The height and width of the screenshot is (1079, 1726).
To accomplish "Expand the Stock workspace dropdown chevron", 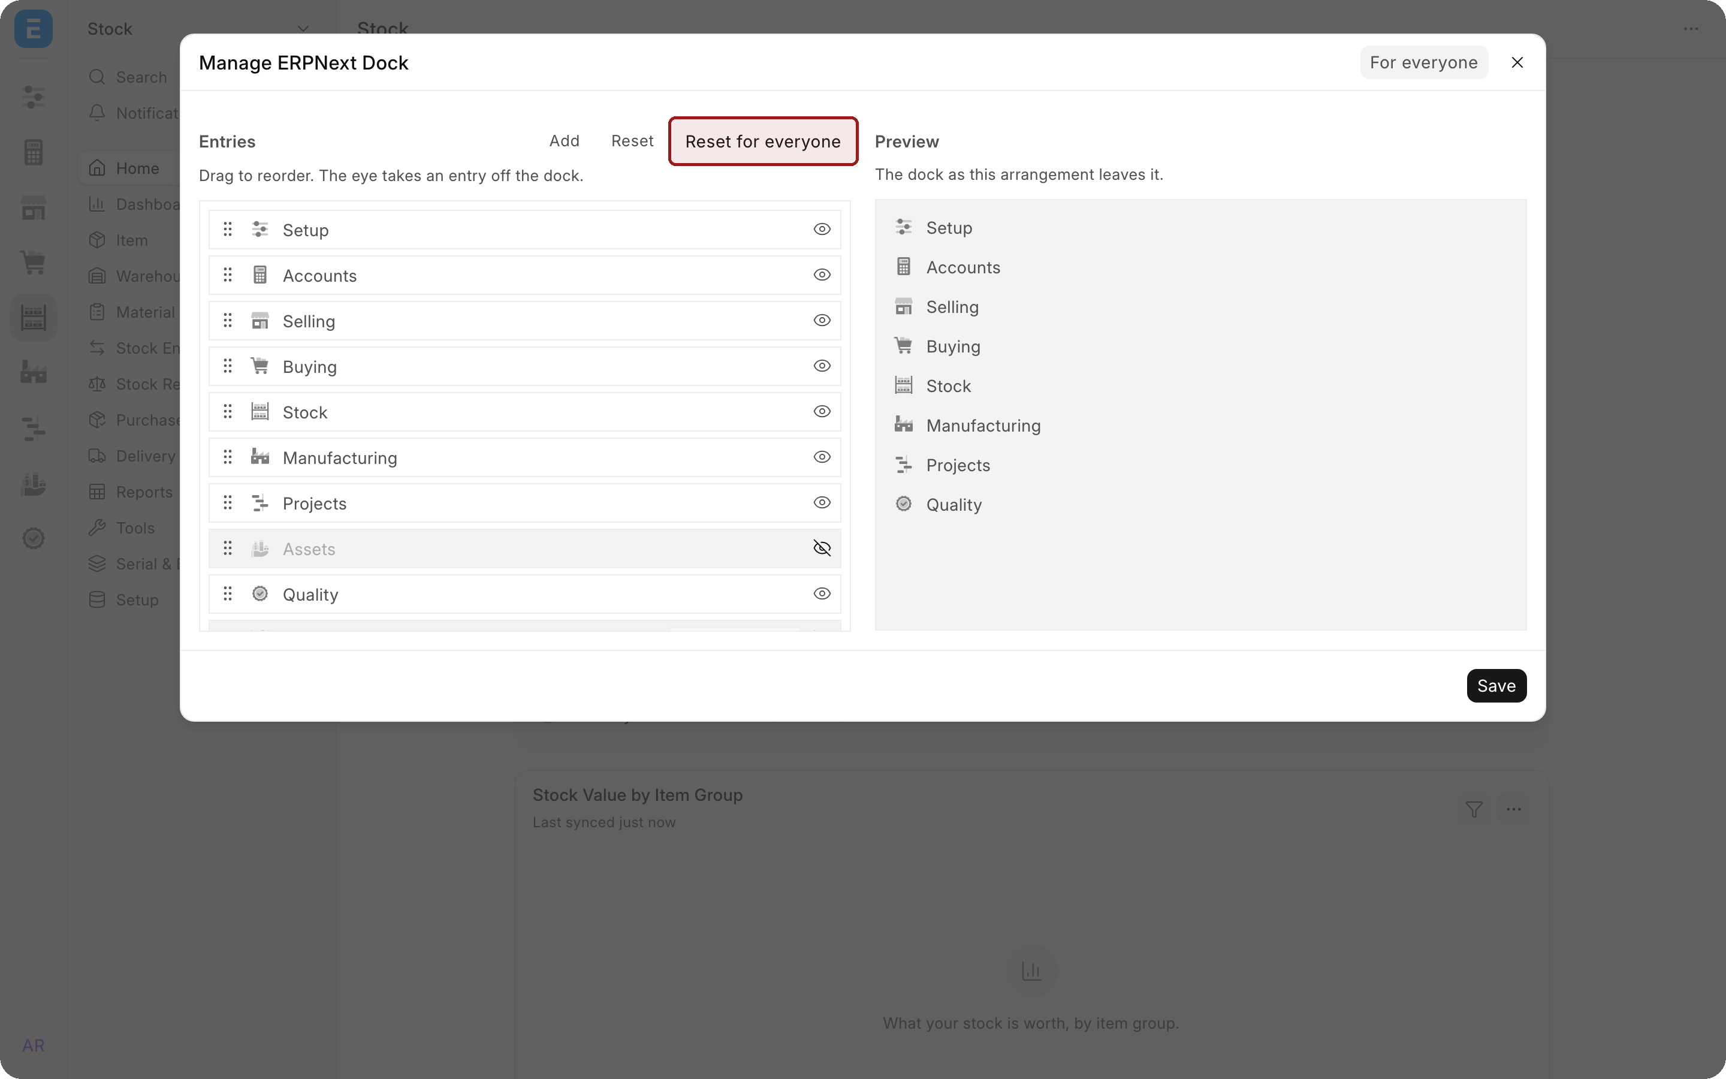I will [303, 29].
